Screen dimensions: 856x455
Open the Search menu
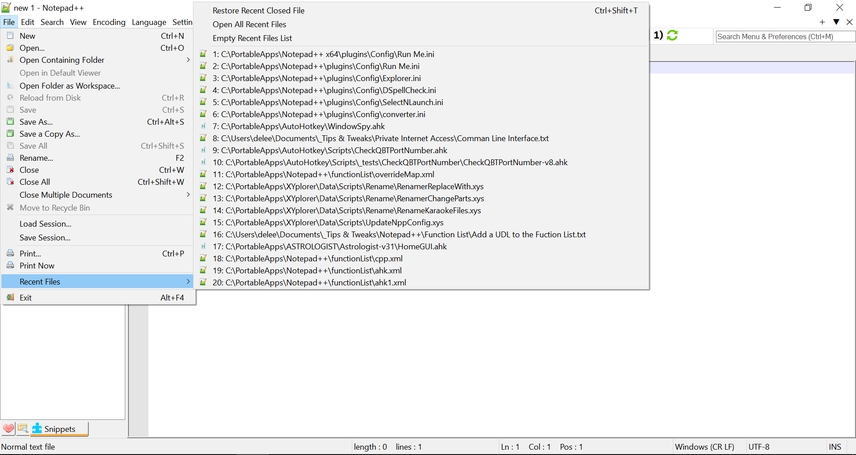click(x=52, y=22)
